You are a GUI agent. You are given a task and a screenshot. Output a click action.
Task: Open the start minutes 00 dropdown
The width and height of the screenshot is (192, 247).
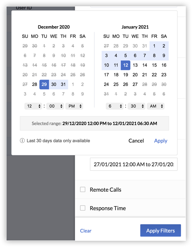tap(55, 106)
